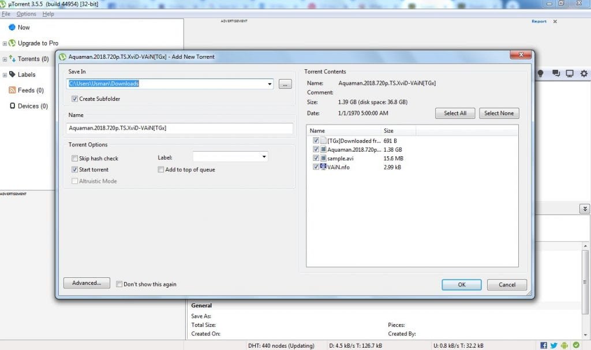Open the Options menu

point(26,14)
